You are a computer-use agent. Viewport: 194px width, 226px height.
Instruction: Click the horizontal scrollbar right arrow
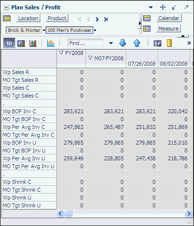click(x=189, y=213)
